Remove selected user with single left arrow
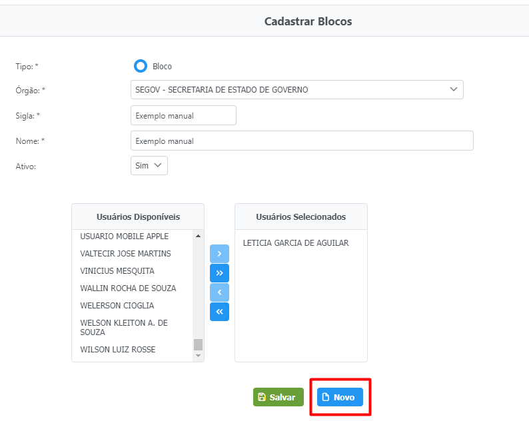Screen dimensions: 529x421 point(219,292)
